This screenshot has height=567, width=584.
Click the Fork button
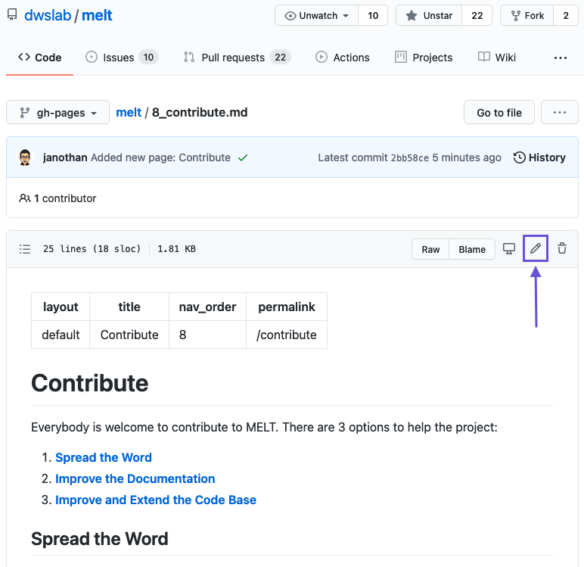click(527, 15)
